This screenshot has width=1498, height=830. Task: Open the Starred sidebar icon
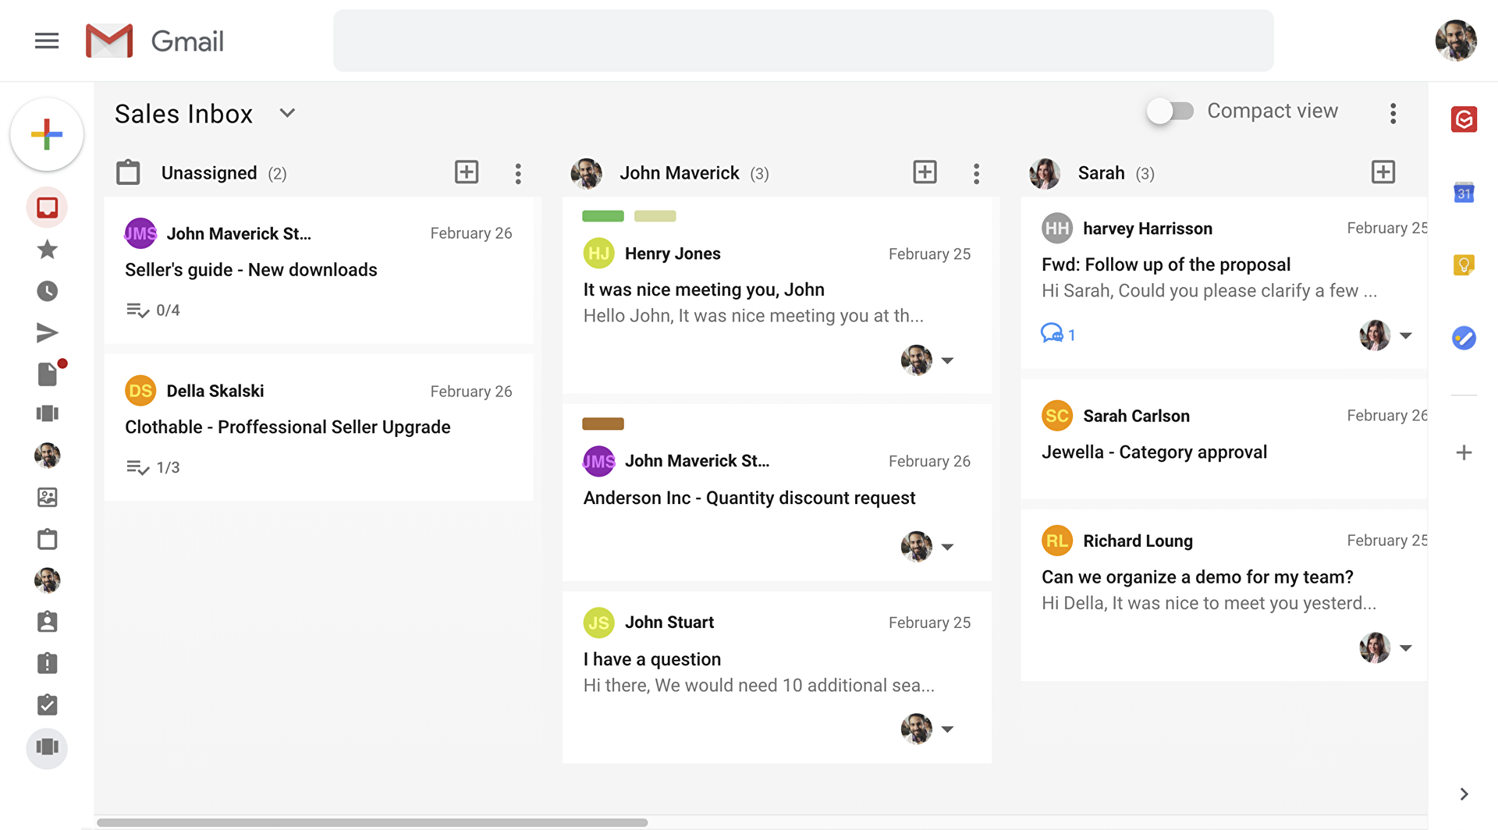(x=47, y=250)
